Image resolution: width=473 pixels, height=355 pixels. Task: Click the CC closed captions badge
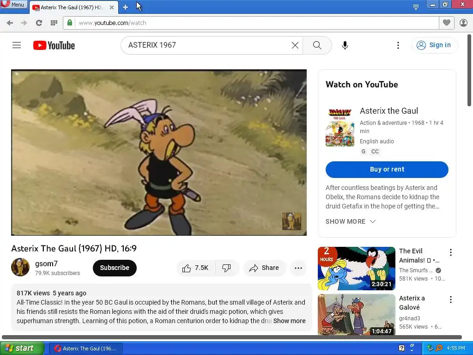click(375, 152)
